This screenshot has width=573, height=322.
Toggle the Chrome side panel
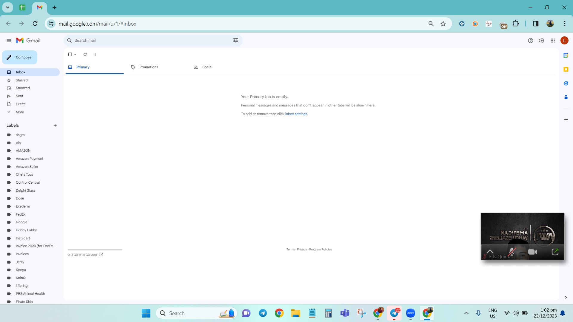[x=536, y=24]
